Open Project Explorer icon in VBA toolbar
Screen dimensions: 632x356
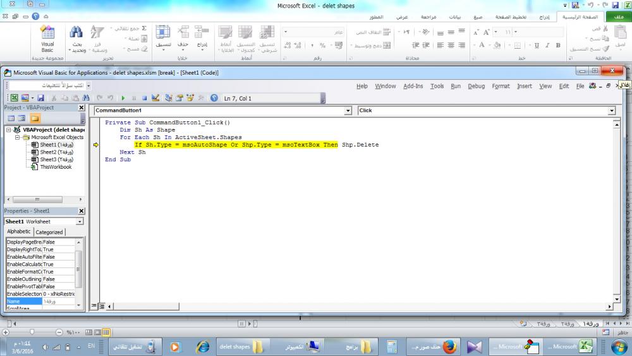coord(169,98)
